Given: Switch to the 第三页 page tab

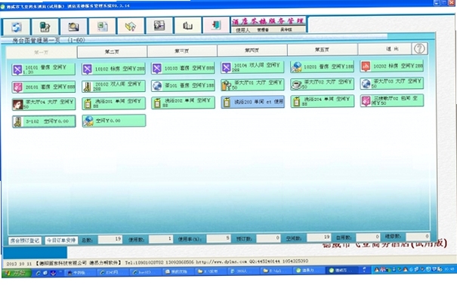Looking at the screenshot, I should point(182,51).
